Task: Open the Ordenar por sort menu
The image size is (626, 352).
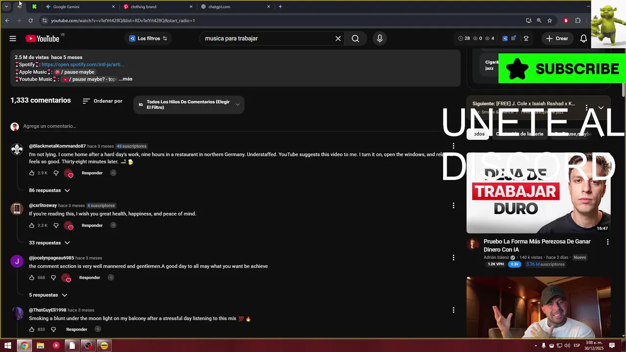Action: point(102,101)
